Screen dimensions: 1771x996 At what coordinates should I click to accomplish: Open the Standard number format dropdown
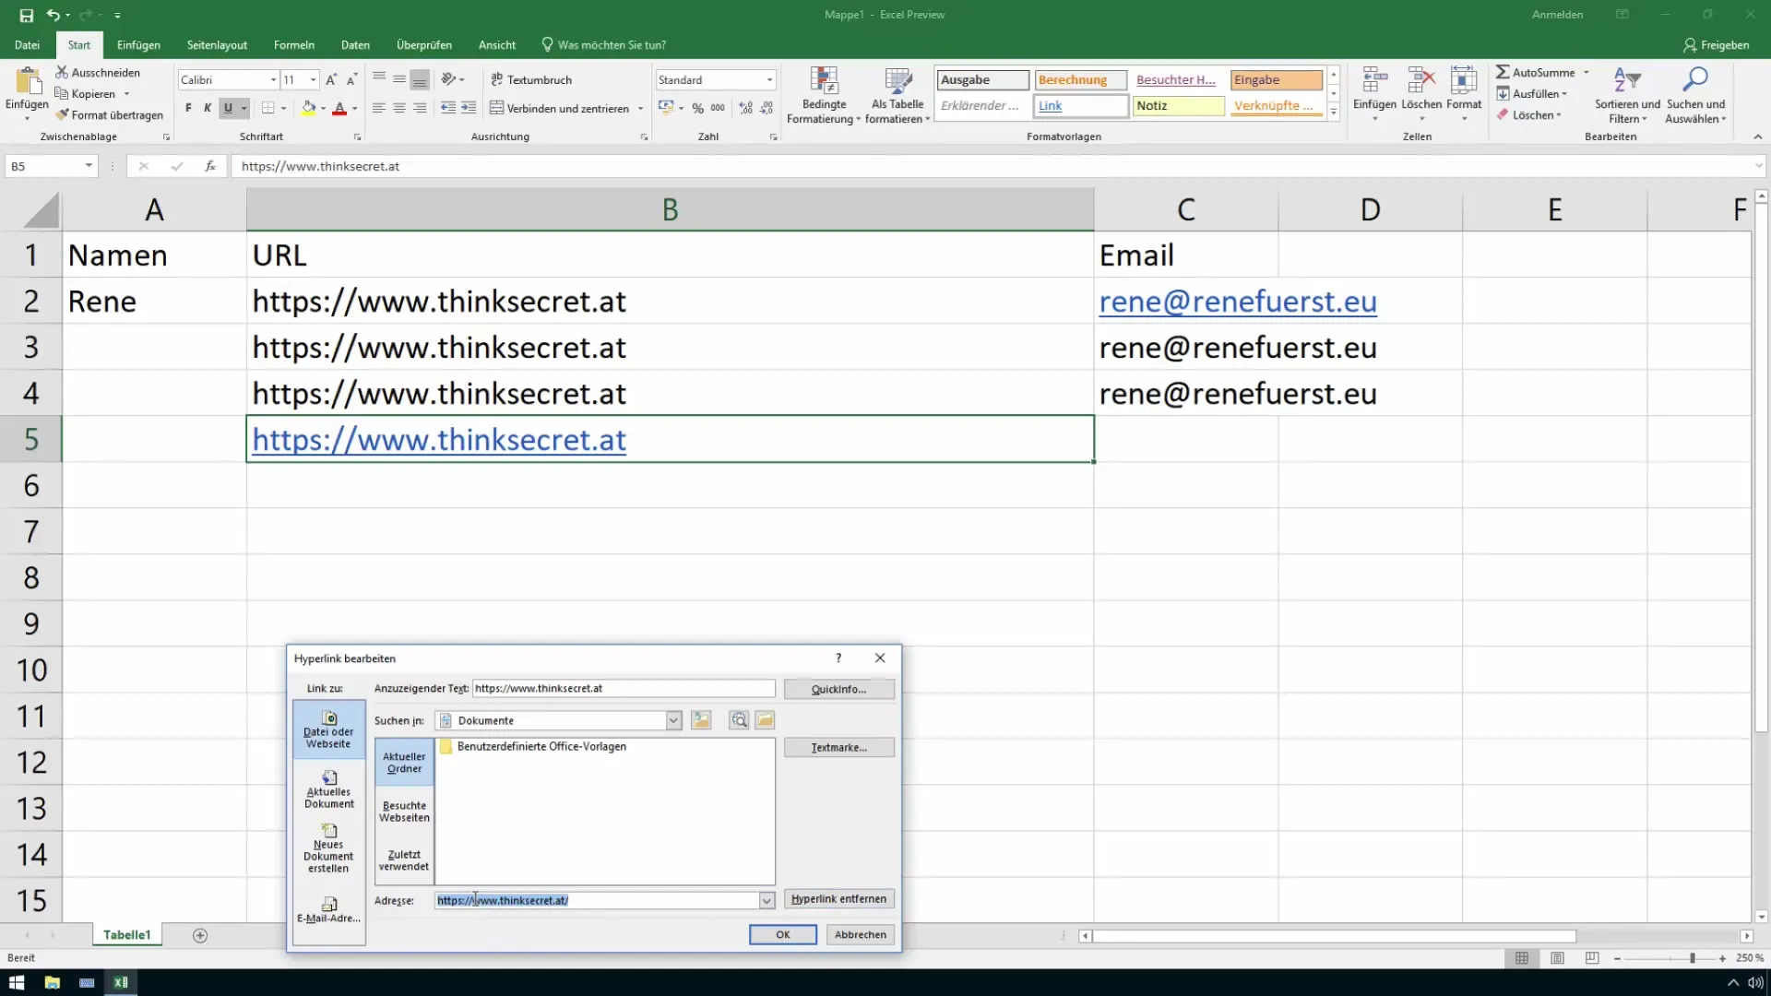(769, 80)
